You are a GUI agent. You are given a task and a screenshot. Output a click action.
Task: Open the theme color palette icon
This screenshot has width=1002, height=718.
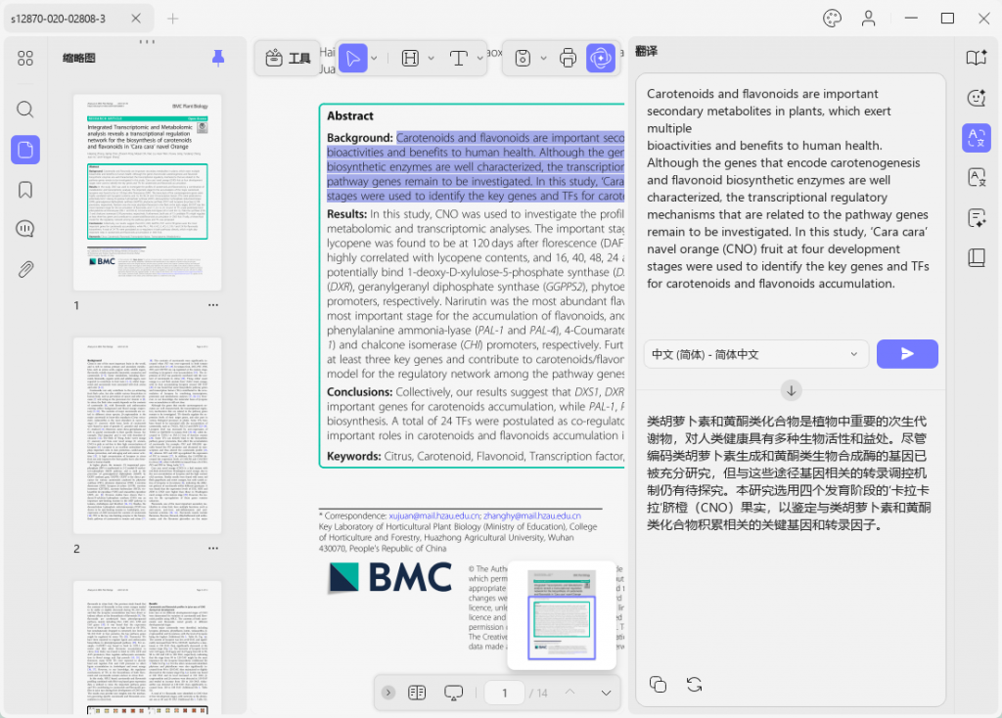click(x=832, y=19)
